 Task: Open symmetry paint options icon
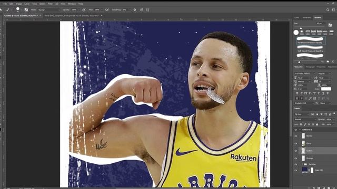pos(147,10)
